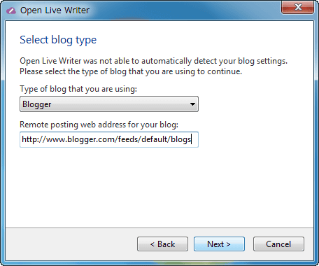Continue with the Next button

[x=219, y=244]
